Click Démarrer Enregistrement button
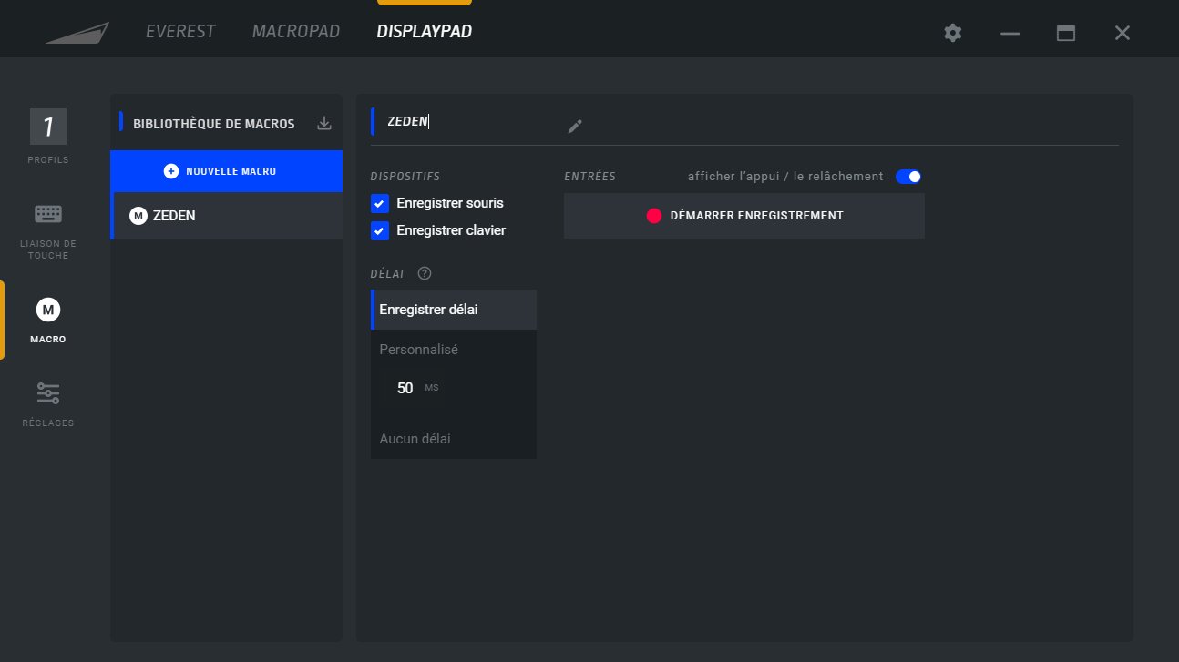 (743, 216)
